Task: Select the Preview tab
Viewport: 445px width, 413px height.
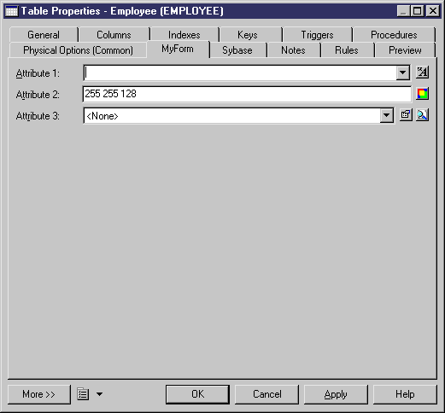Action: (x=405, y=50)
